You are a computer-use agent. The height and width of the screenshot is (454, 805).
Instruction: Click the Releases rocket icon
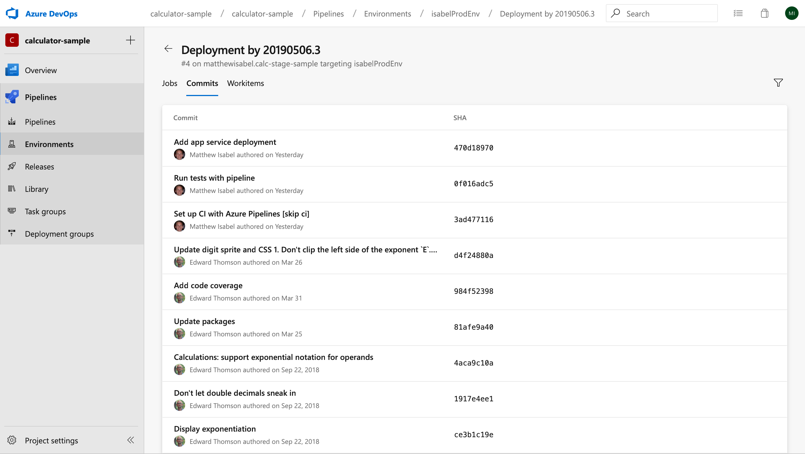tap(12, 166)
